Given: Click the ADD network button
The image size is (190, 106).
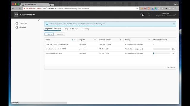Looking at the screenshot, I should tap(49, 34).
